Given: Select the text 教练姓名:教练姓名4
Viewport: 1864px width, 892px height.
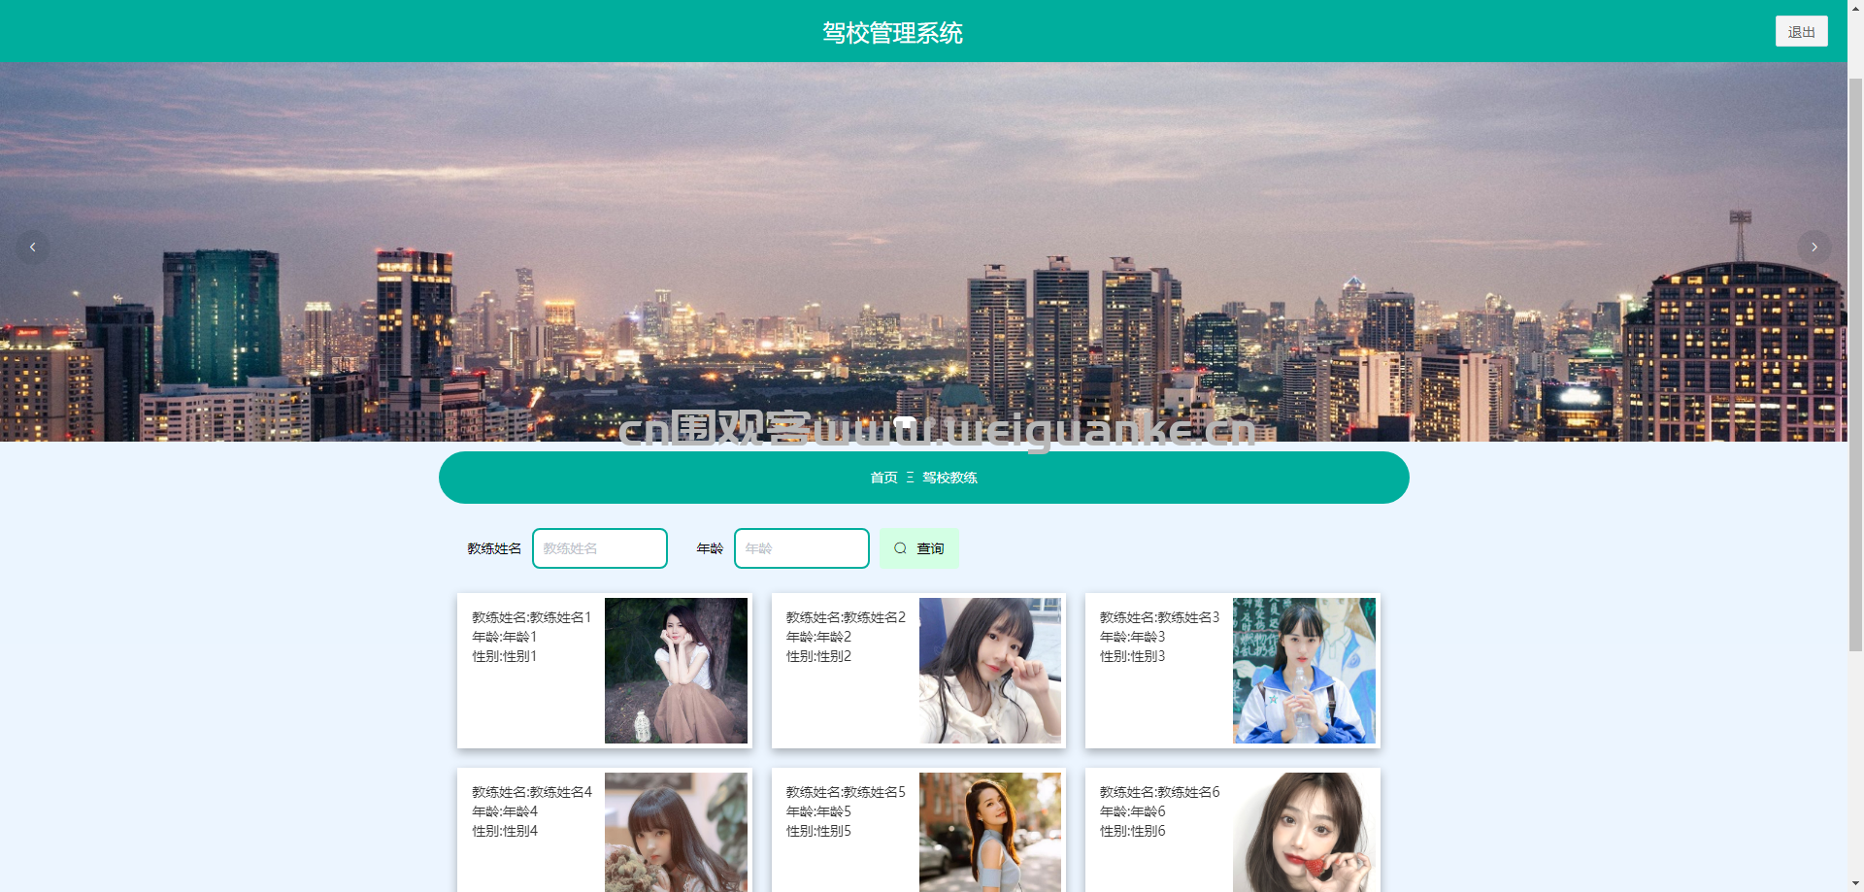Looking at the screenshot, I should [531, 792].
